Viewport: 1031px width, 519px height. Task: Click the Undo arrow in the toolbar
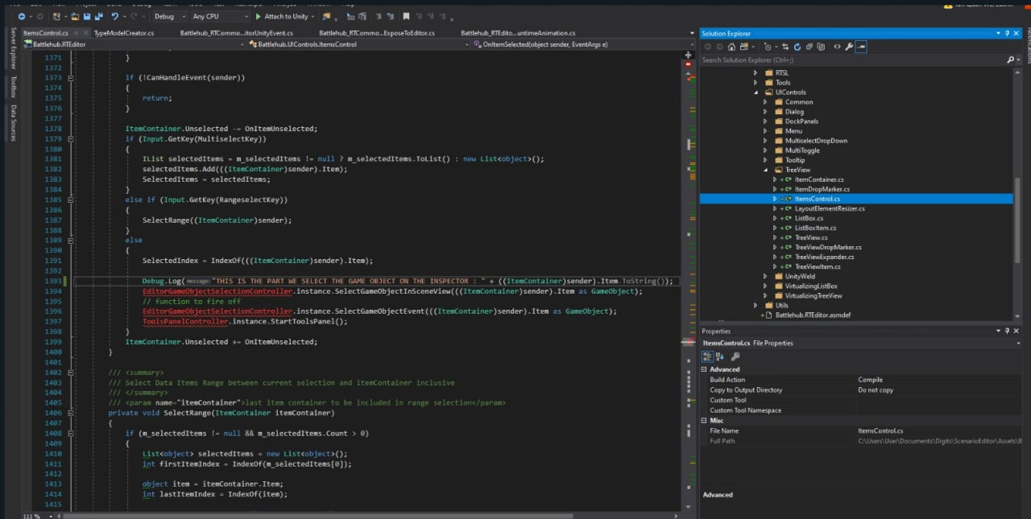[x=115, y=16]
